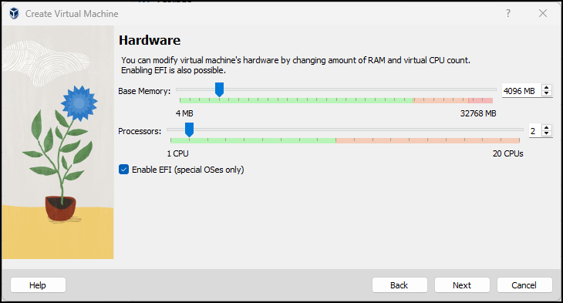
Task: Increase processor count with up arrow
Action: coord(547,128)
